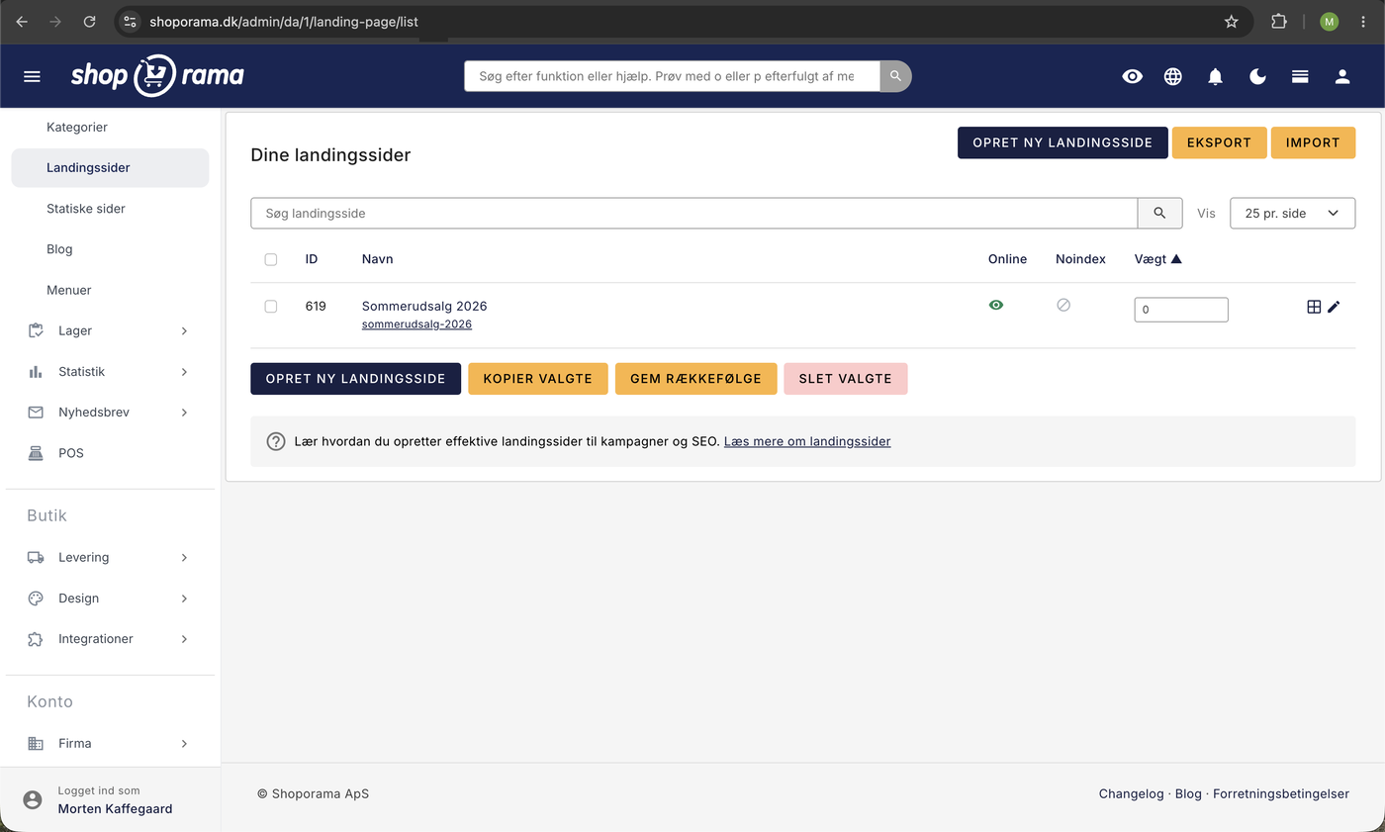Reload the browser page
1385x832 pixels.
click(x=89, y=21)
